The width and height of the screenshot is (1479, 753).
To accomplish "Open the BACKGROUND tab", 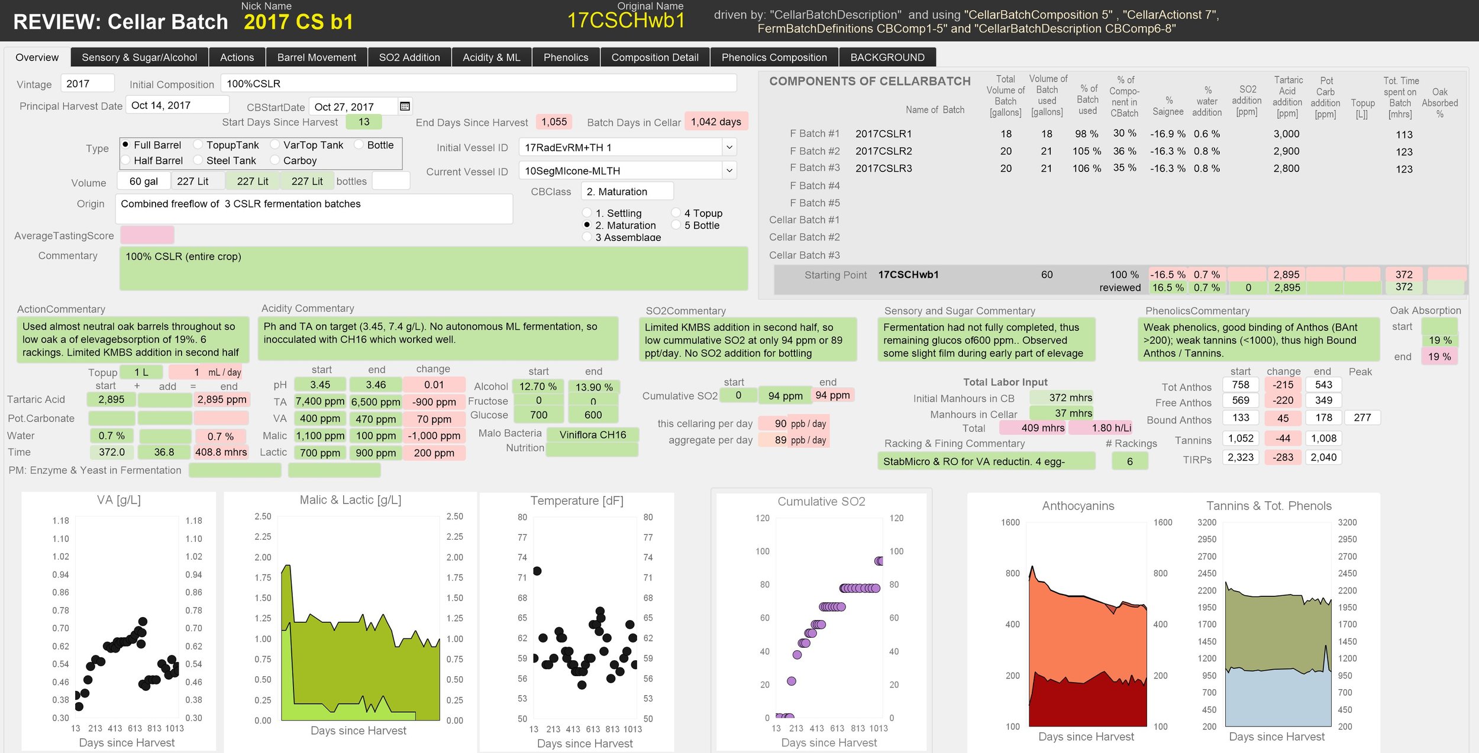I will [887, 57].
